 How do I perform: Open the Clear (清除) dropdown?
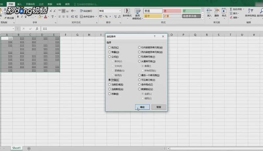click(x=234, y=18)
